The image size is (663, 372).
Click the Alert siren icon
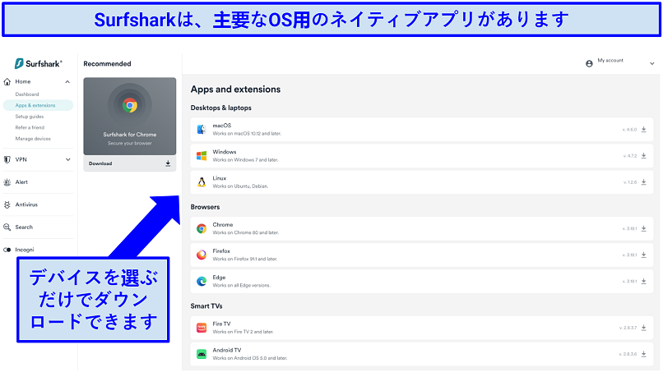pyautogui.click(x=7, y=182)
